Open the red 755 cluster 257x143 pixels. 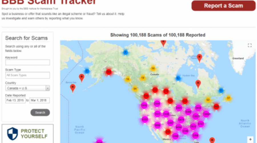pos(146,96)
